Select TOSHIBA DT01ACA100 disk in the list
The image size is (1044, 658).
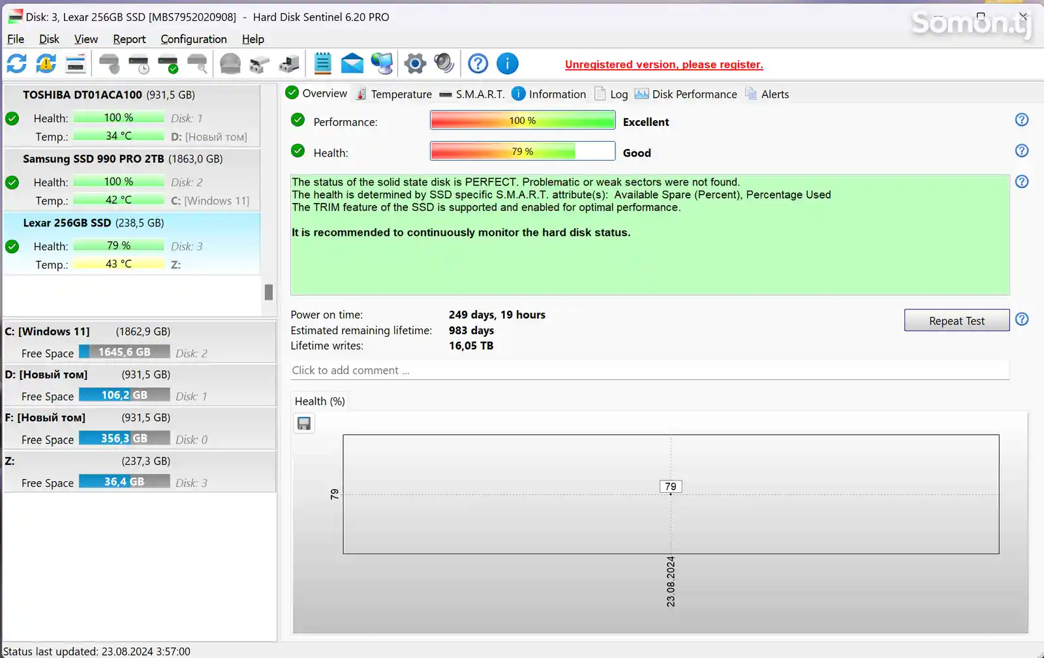click(x=132, y=115)
